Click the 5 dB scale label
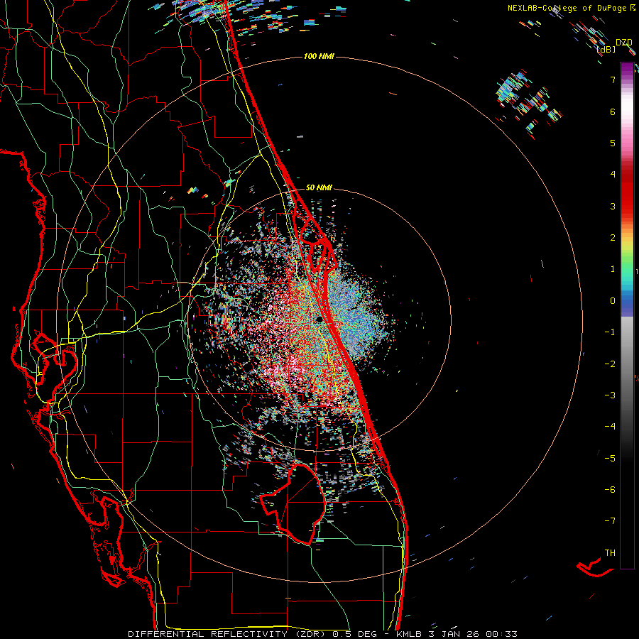Screen dimensions: 639x639 click(x=613, y=143)
